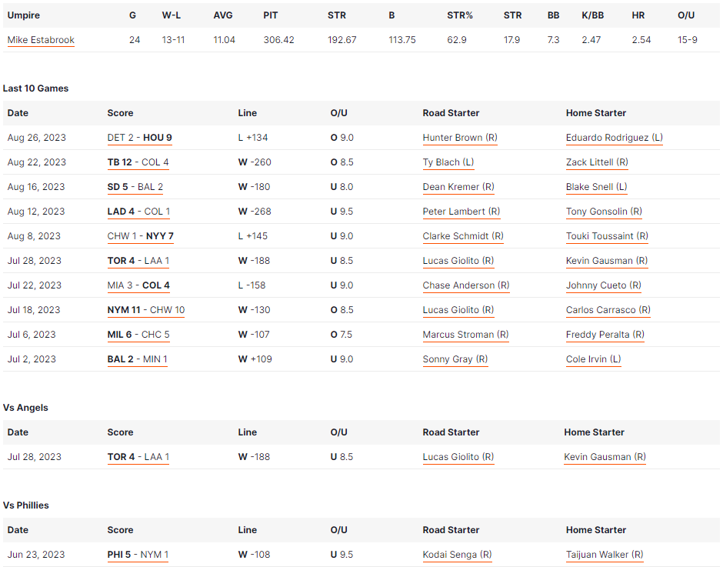Open the DET 2 - HOU 9 game score
Screen dimensions: 723x567
coord(140,138)
